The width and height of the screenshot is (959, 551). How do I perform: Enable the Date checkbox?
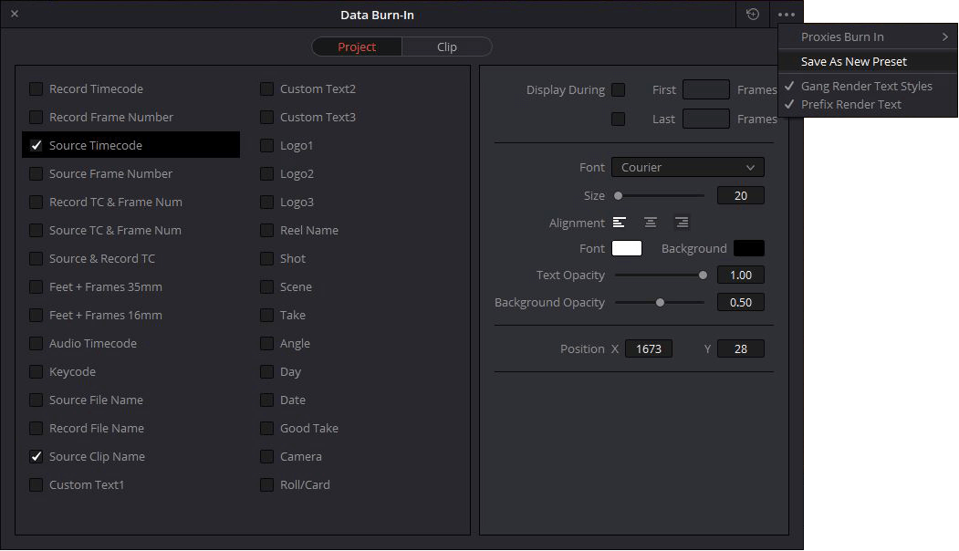tap(266, 400)
